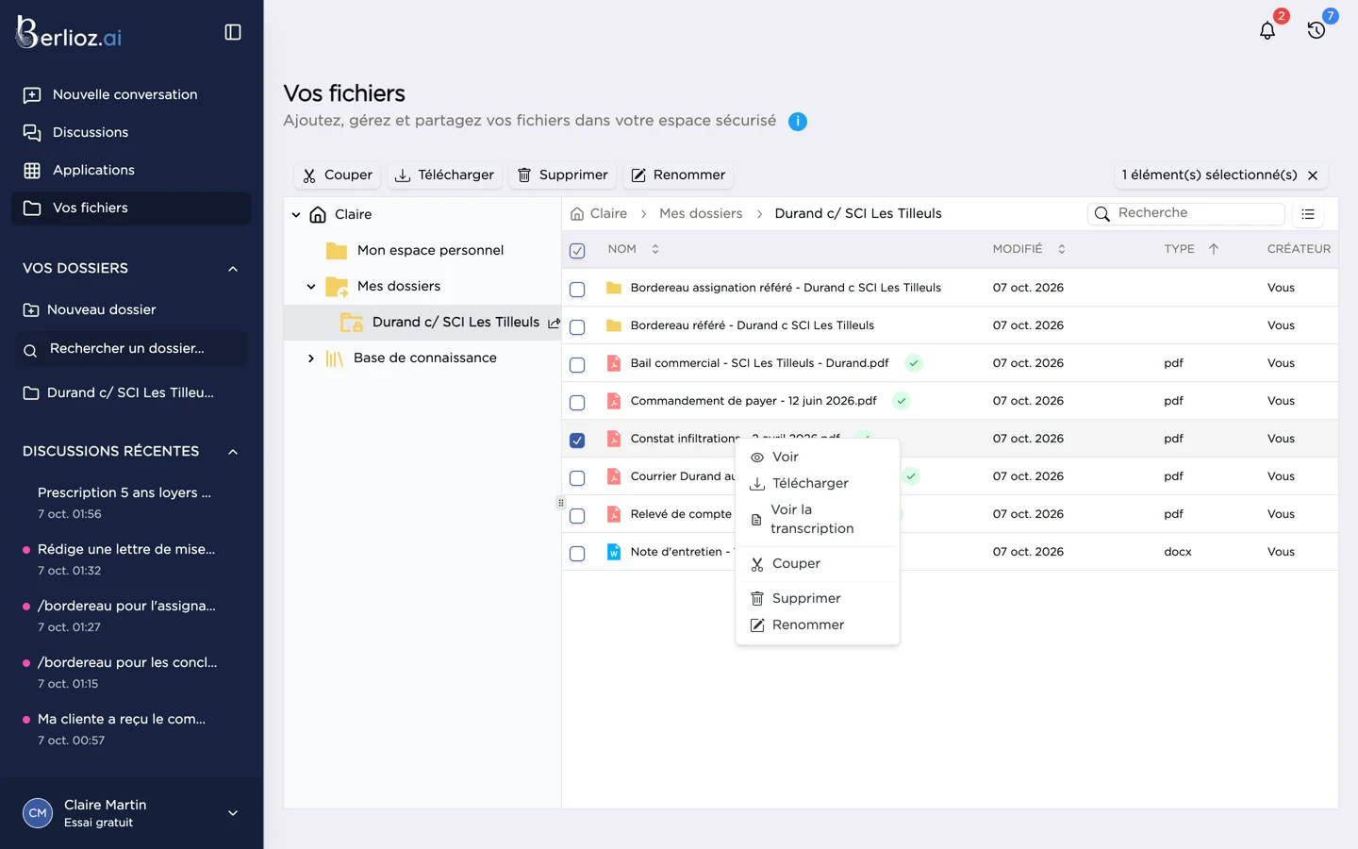Click the PDF icon of Constat infiltrations
1358x849 pixels.
pos(614,439)
